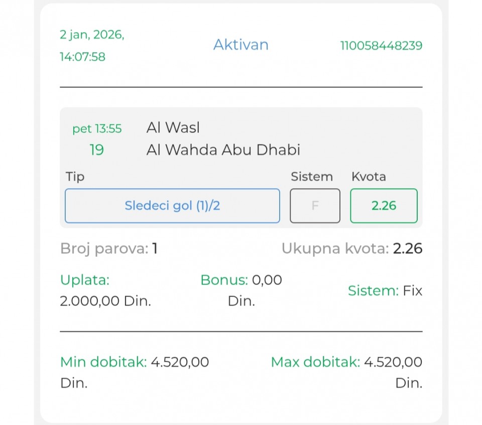This screenshot has width=482, height=425.
Task: Click the Kvota column label
Action: [369, 177]
